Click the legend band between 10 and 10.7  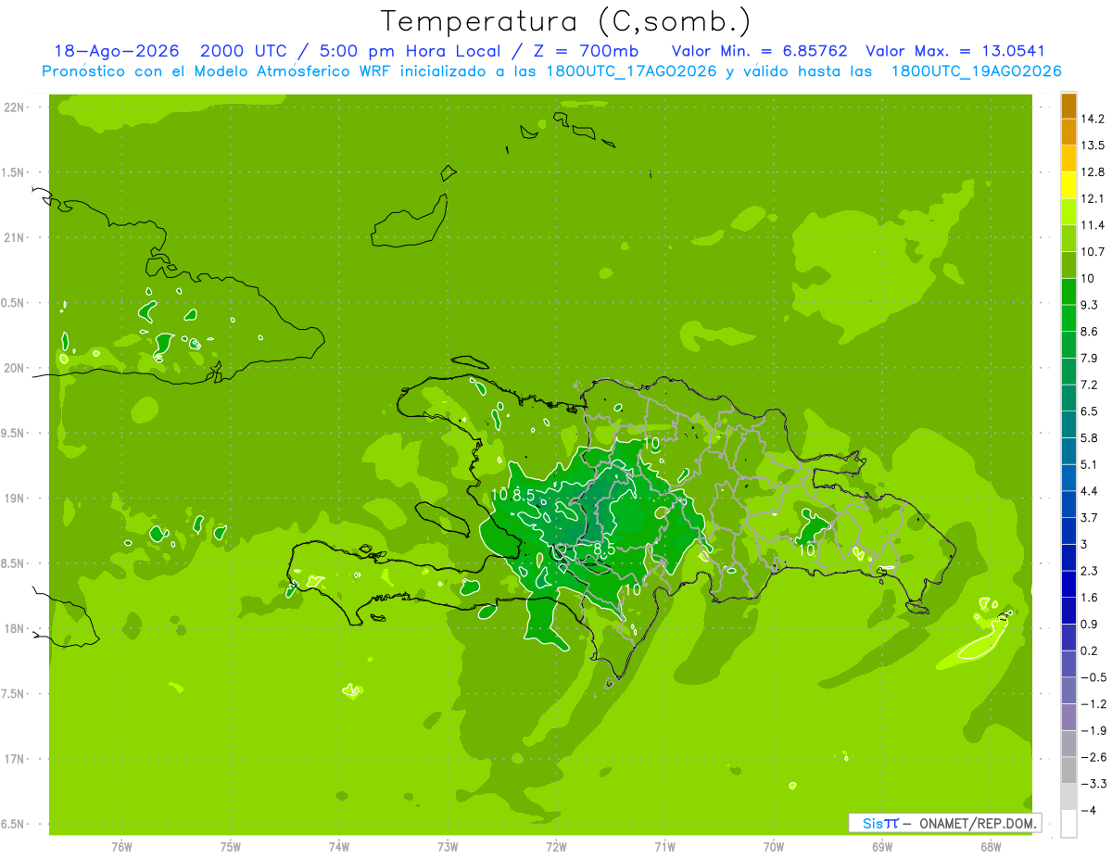tap(1068, 265)
